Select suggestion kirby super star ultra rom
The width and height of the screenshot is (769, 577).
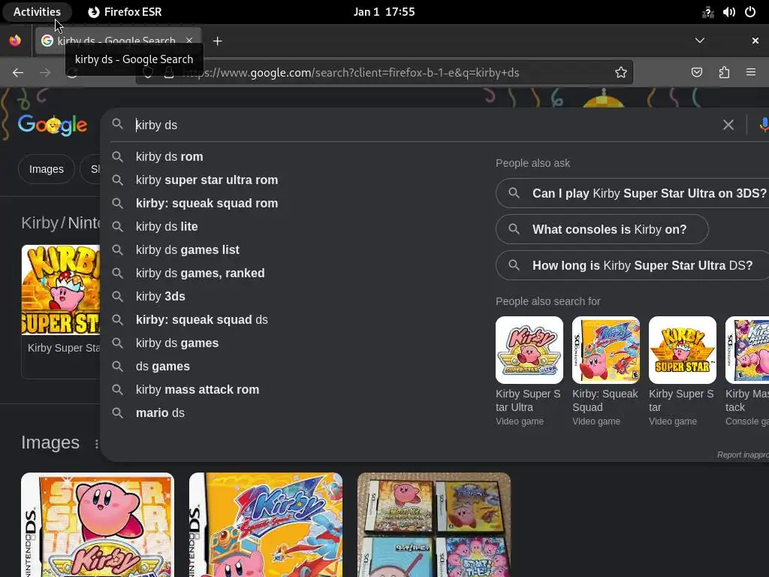point(207,180)
